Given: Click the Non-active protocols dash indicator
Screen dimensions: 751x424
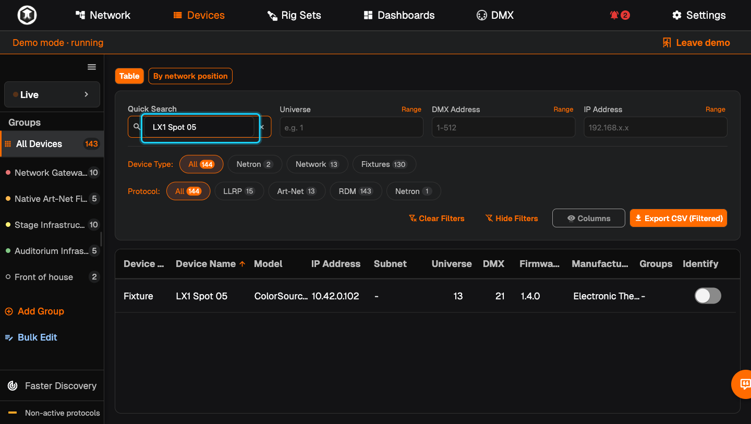Looking at the screenshot, I should pyautogui.click(x=13, y=413).
